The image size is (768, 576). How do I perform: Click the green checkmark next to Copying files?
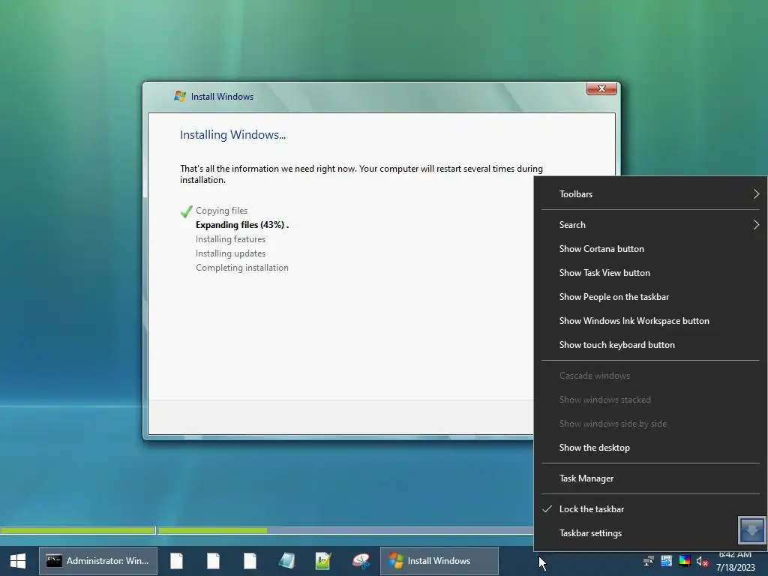point(186,211)
